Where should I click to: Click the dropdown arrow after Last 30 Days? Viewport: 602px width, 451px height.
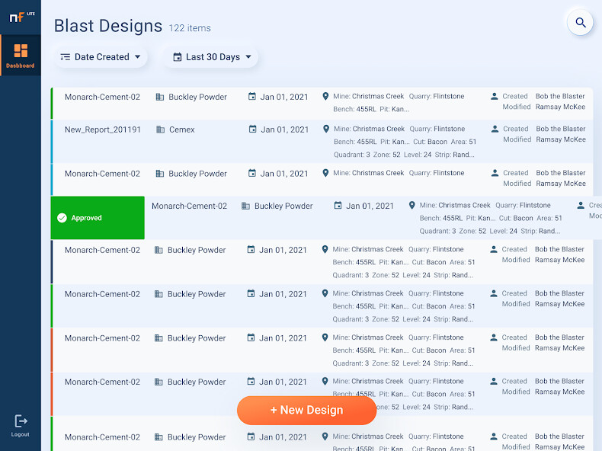click(x=248, y=57)
